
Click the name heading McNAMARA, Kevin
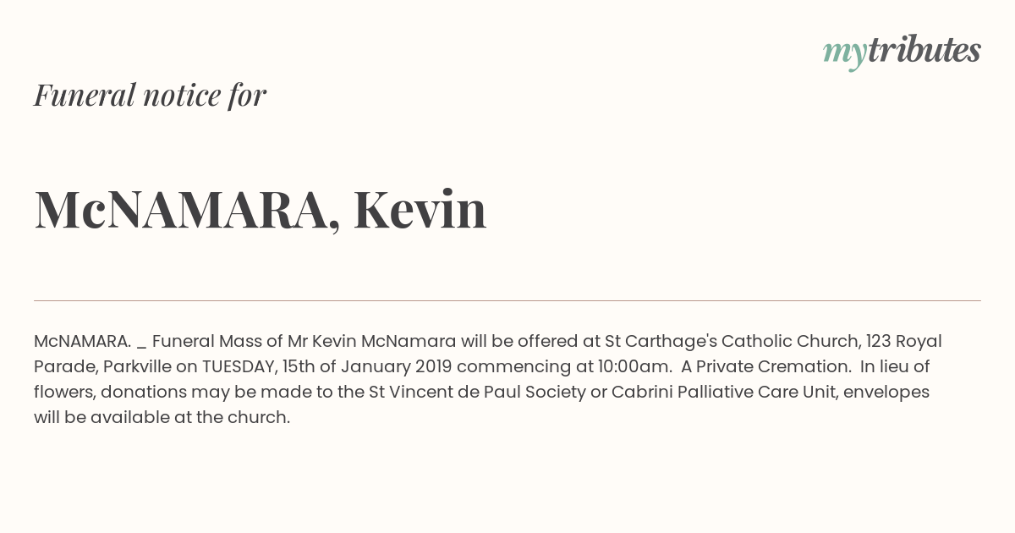pos(261,209)
